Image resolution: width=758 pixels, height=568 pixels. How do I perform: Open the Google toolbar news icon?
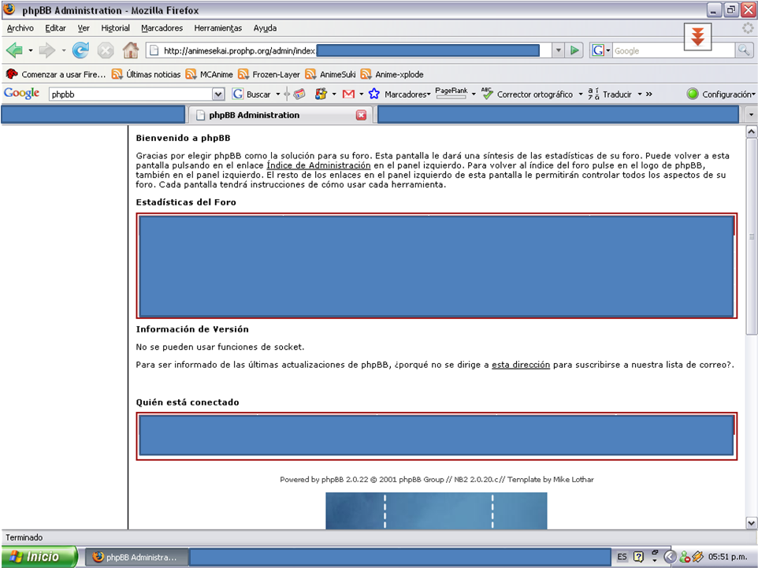pos(299,95)
